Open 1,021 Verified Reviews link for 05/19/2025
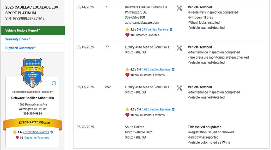 pos(156,70)
